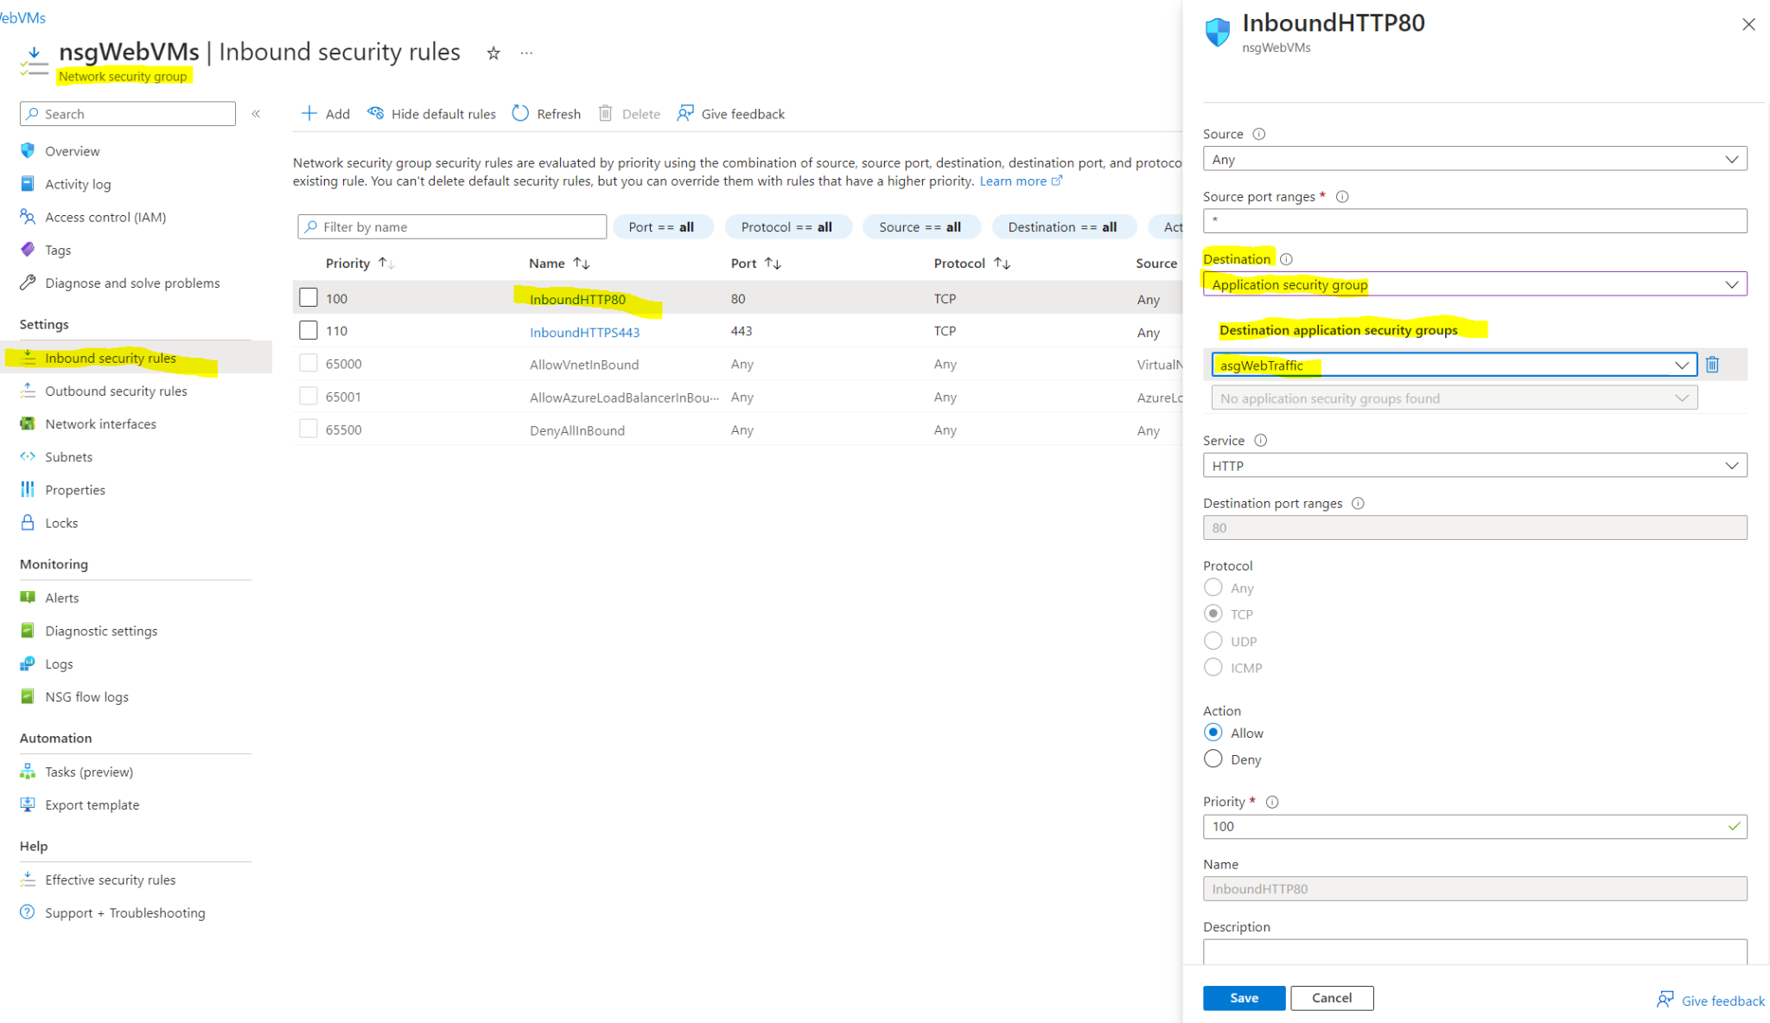This screenshot has height=1023, width=1770.
Task: Check the checkbox for the InboundHTTP80 rule
Action: [309, 296]
